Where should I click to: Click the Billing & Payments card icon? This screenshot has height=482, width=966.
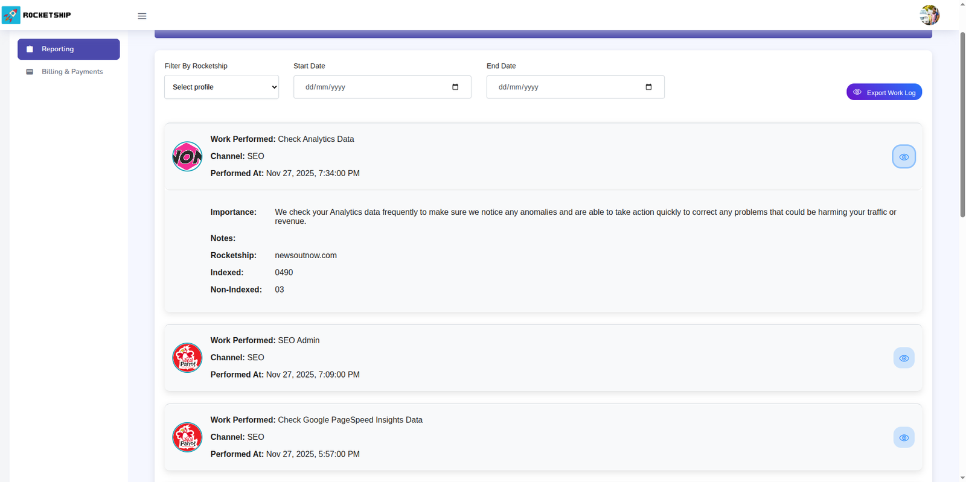(x=30, y=72)
